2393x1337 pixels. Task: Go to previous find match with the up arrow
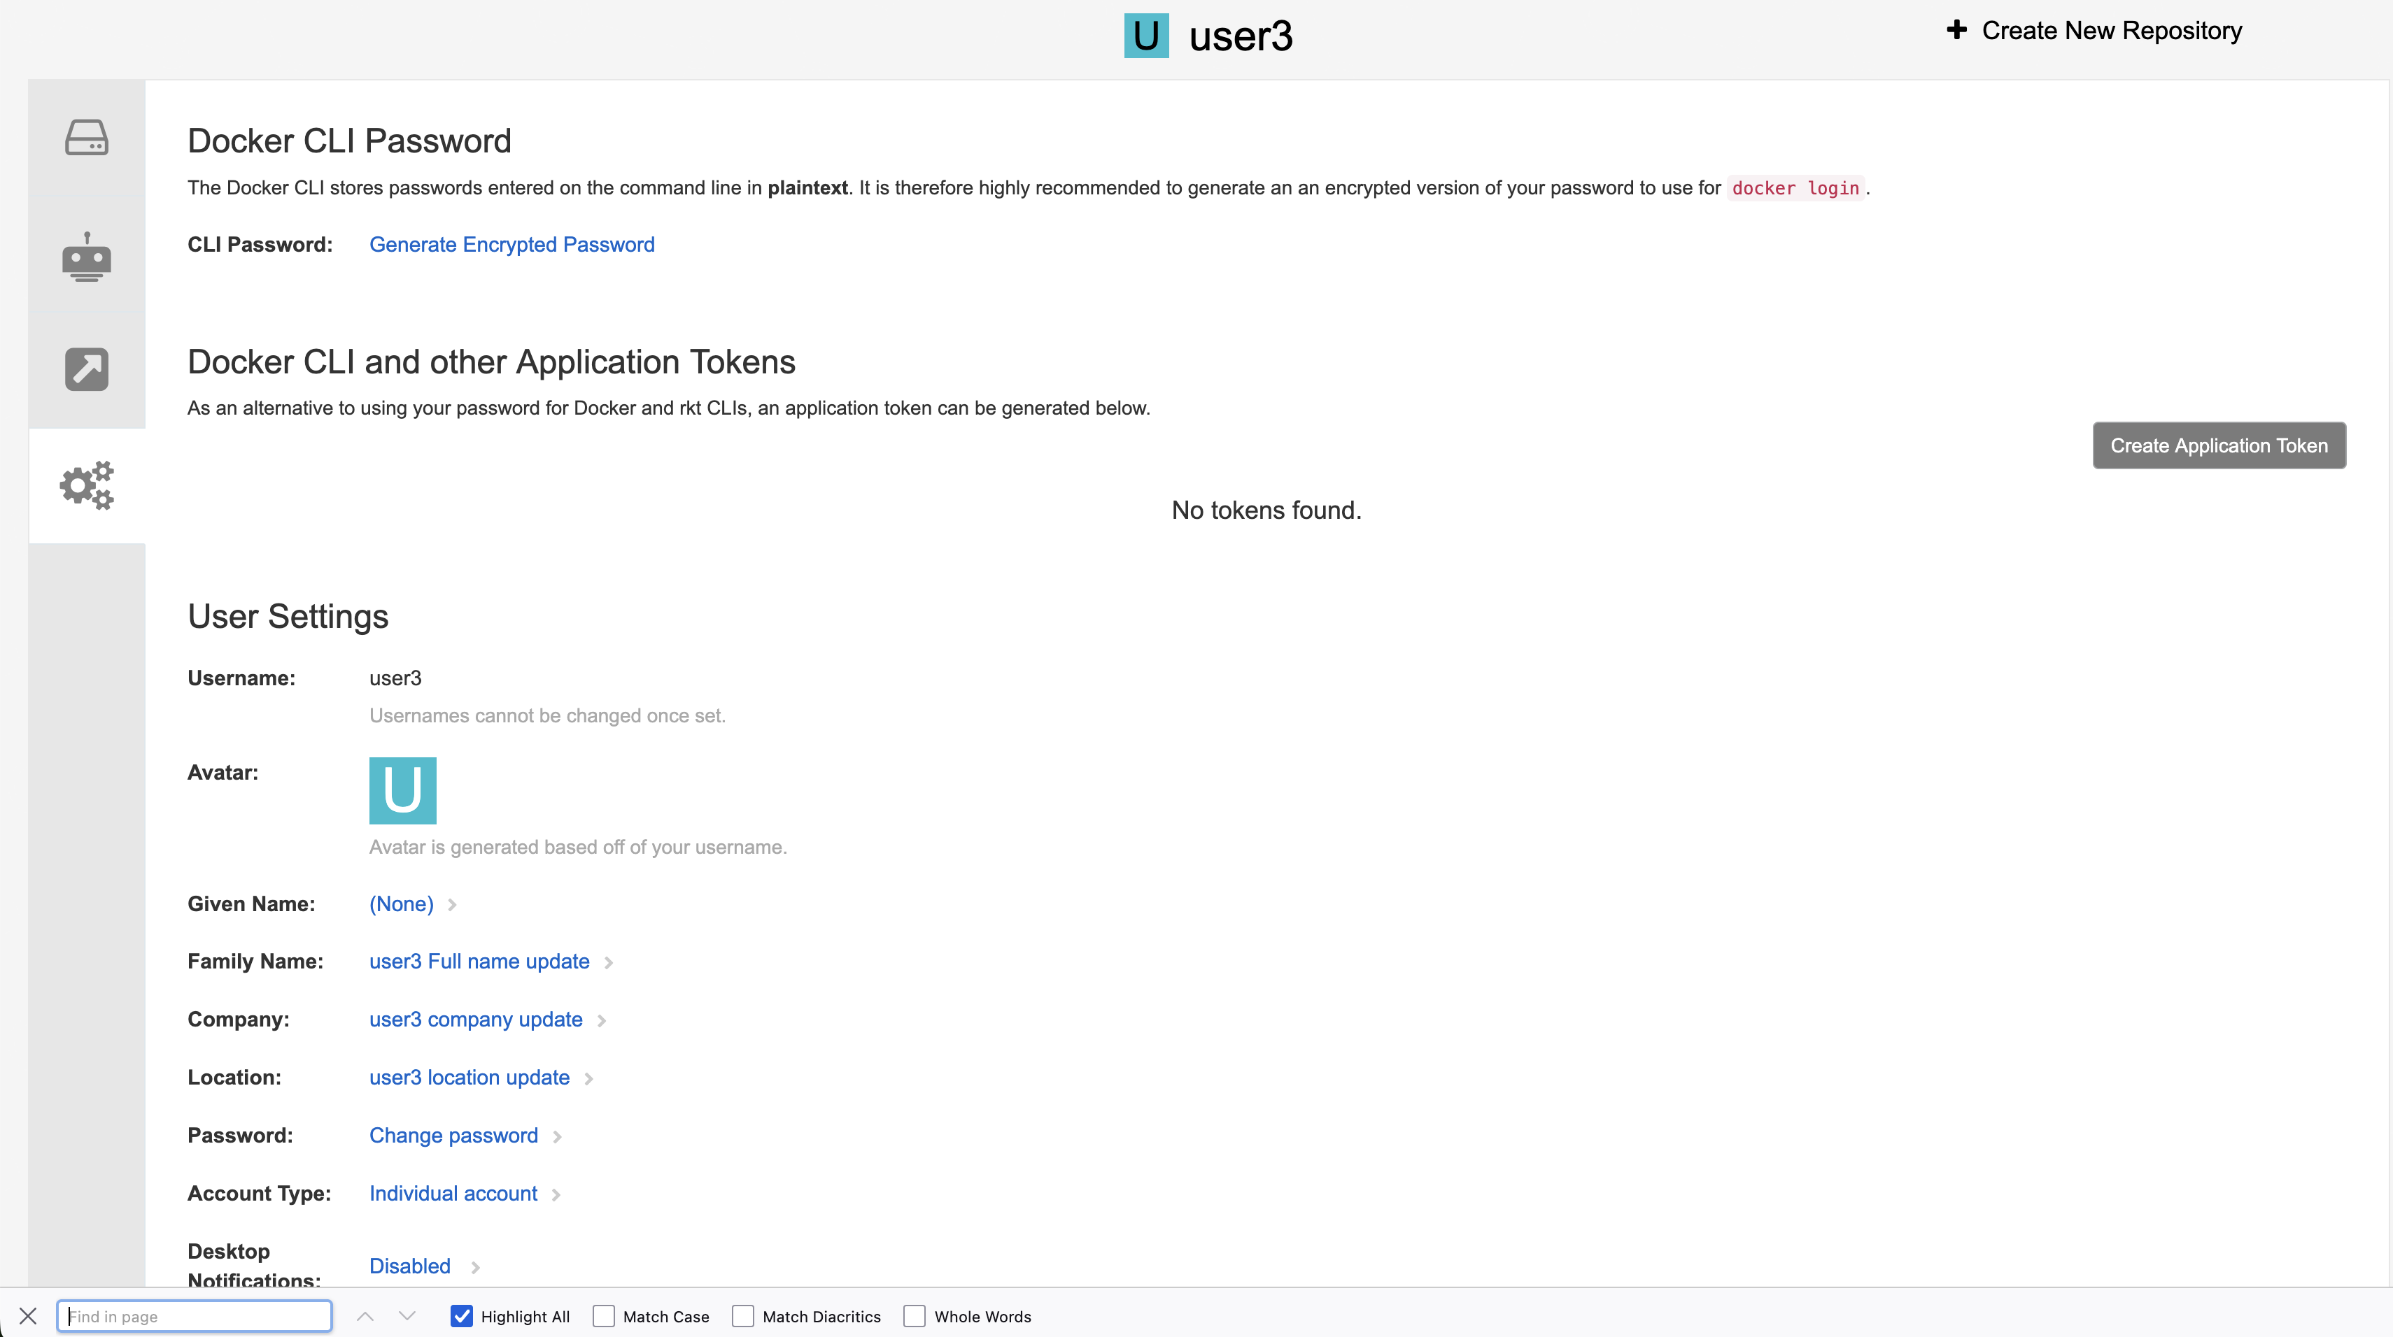(x=365, y=1315)
